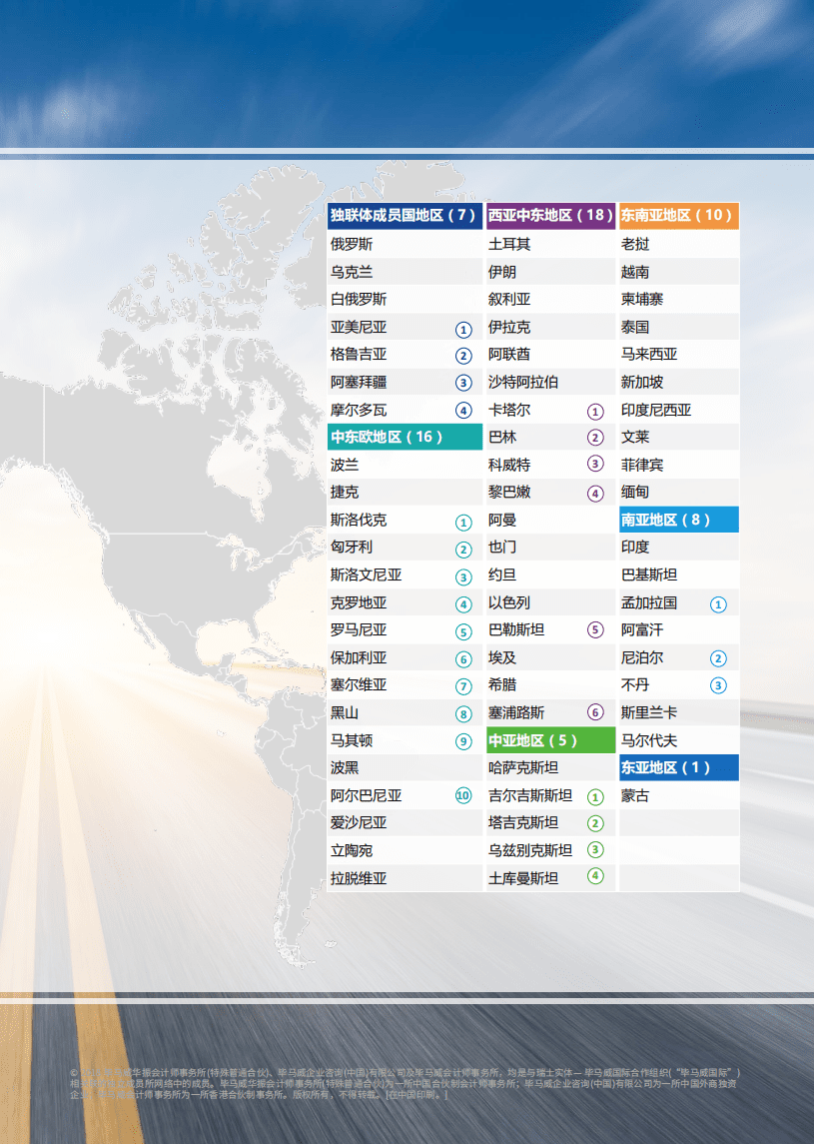Click the circled 6 beside 塞浦路斯

pos(596,712)
